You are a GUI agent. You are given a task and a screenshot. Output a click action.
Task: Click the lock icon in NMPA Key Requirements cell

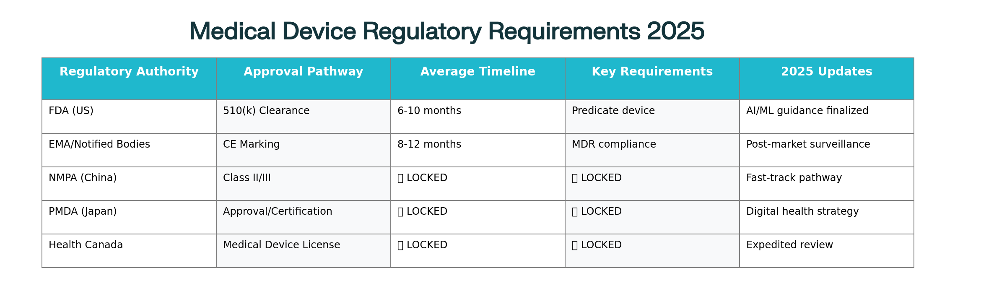click(575, 178)
